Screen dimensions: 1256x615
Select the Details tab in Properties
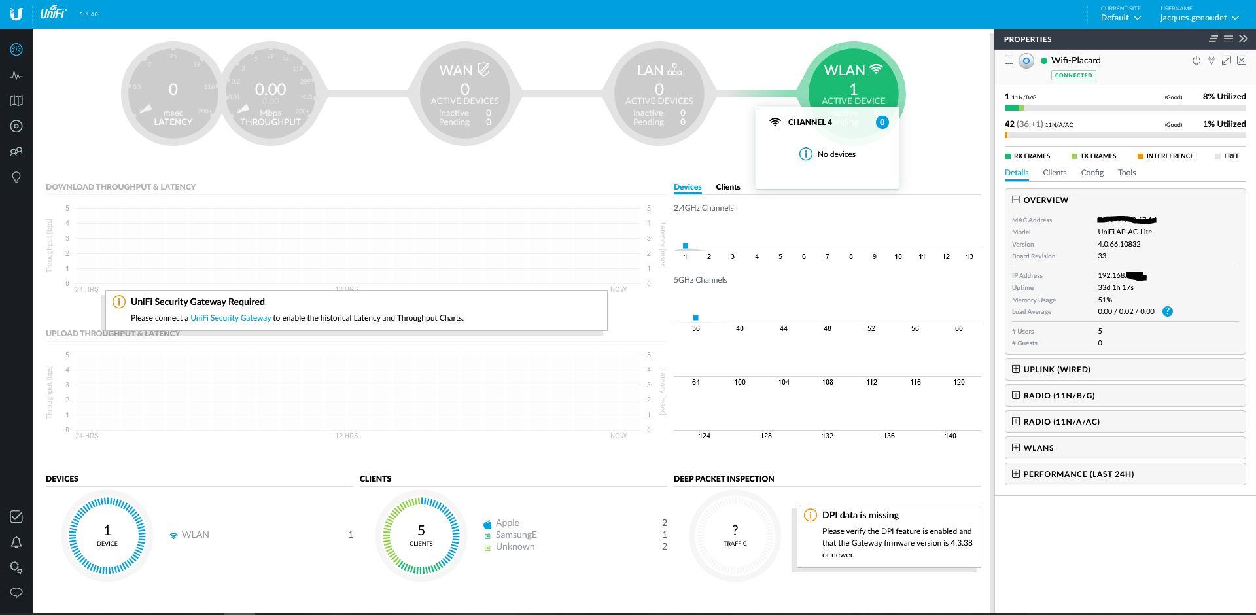(x=1017, y=173)
